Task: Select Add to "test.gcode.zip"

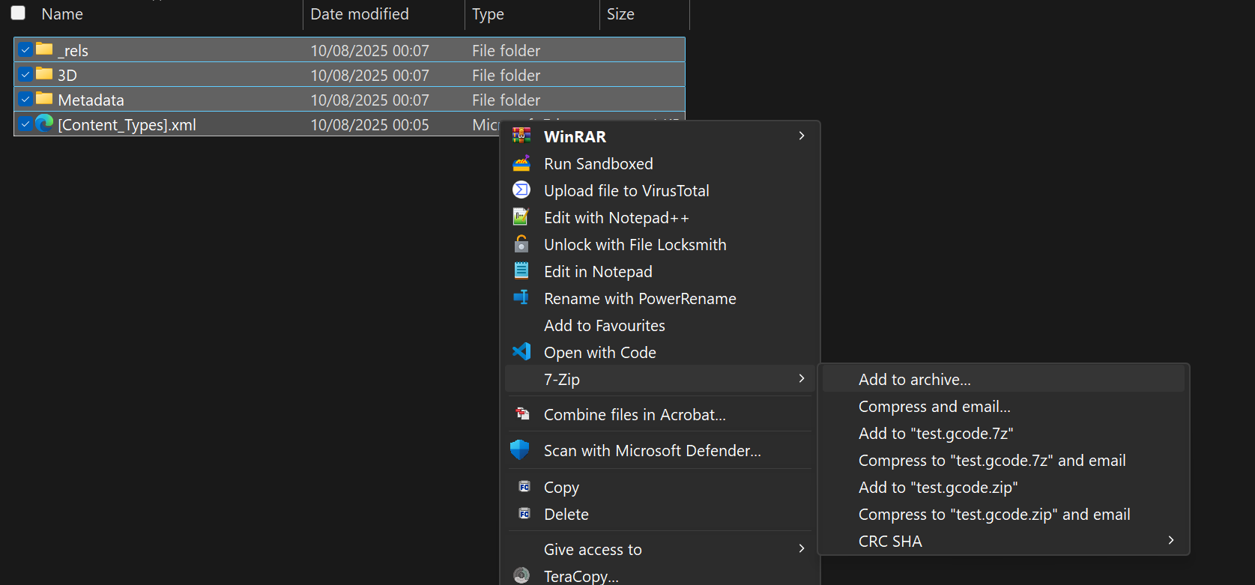Action: point(1003,487)
